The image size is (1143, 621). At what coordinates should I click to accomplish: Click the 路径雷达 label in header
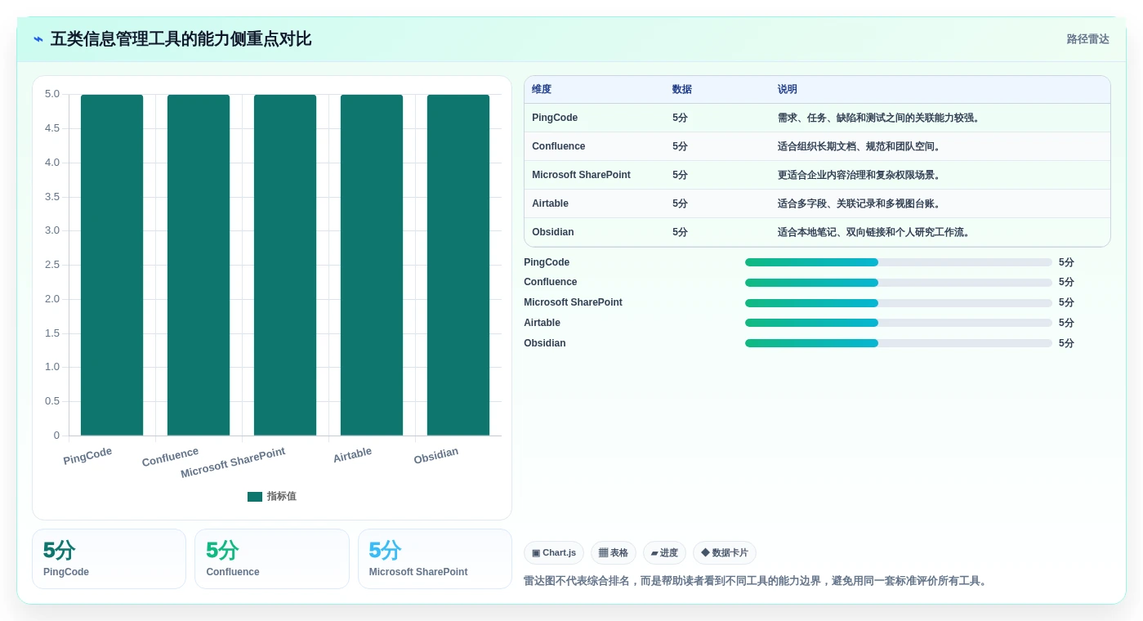[x=1087, y=39]
